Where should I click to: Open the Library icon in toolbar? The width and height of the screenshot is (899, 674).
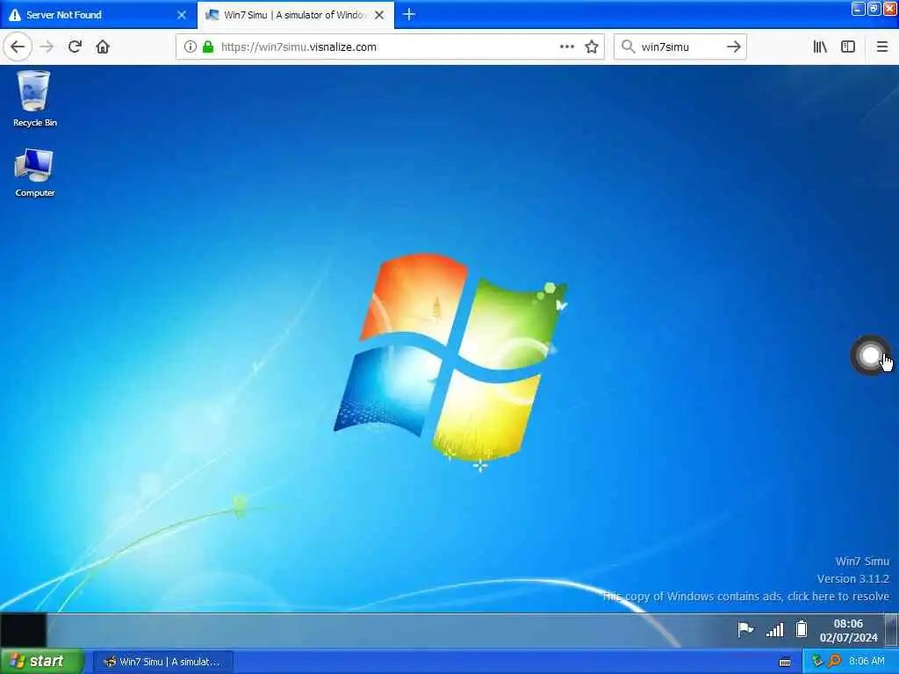point(820,47)
